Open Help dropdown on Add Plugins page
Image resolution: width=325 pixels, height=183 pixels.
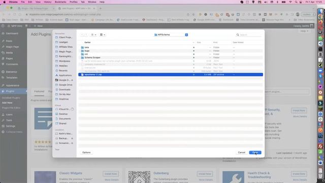click(304, 31)
